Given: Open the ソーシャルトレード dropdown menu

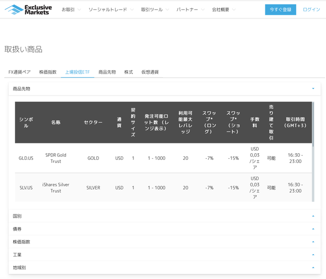Looking at the screenshot, I should click(111, 10).
